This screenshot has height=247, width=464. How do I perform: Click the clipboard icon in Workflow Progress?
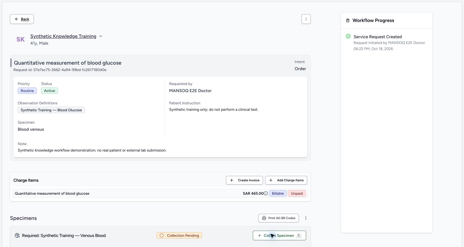point(348,20)
